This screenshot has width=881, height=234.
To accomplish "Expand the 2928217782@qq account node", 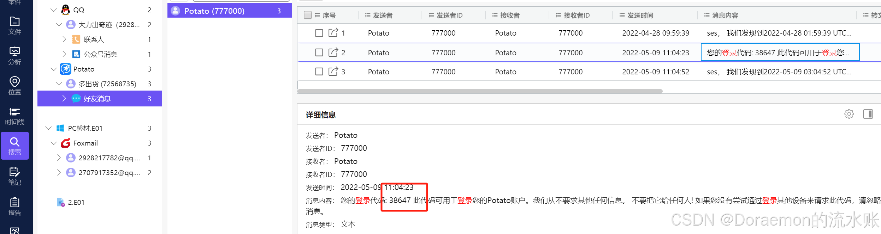I will [x=59, y=158].
